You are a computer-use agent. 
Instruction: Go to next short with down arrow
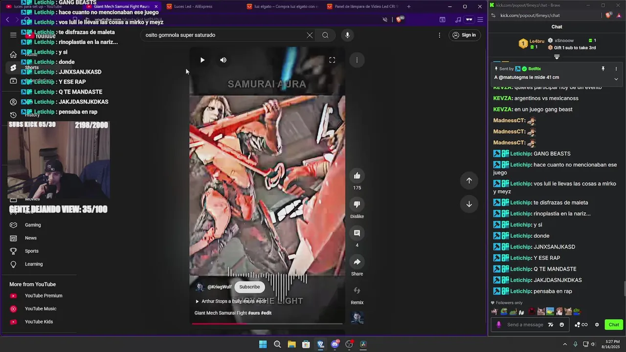click(469, 204)
